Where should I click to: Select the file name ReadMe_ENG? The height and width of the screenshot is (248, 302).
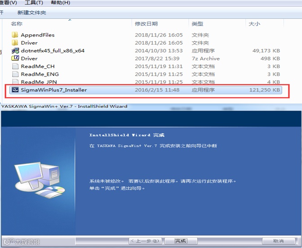pyautogui.click(x=40, y=74)
